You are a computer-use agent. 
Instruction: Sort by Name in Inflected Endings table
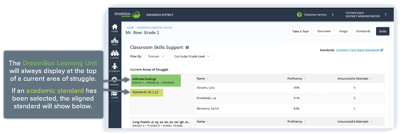click(x=208, y=79)
